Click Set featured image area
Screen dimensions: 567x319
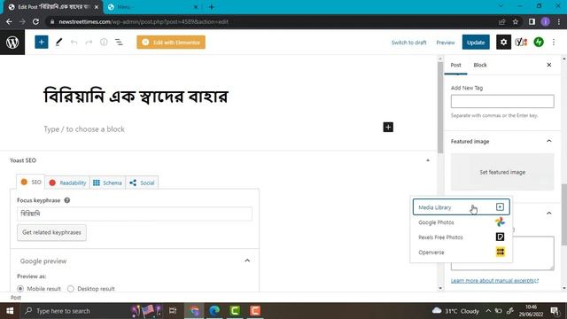502,172
